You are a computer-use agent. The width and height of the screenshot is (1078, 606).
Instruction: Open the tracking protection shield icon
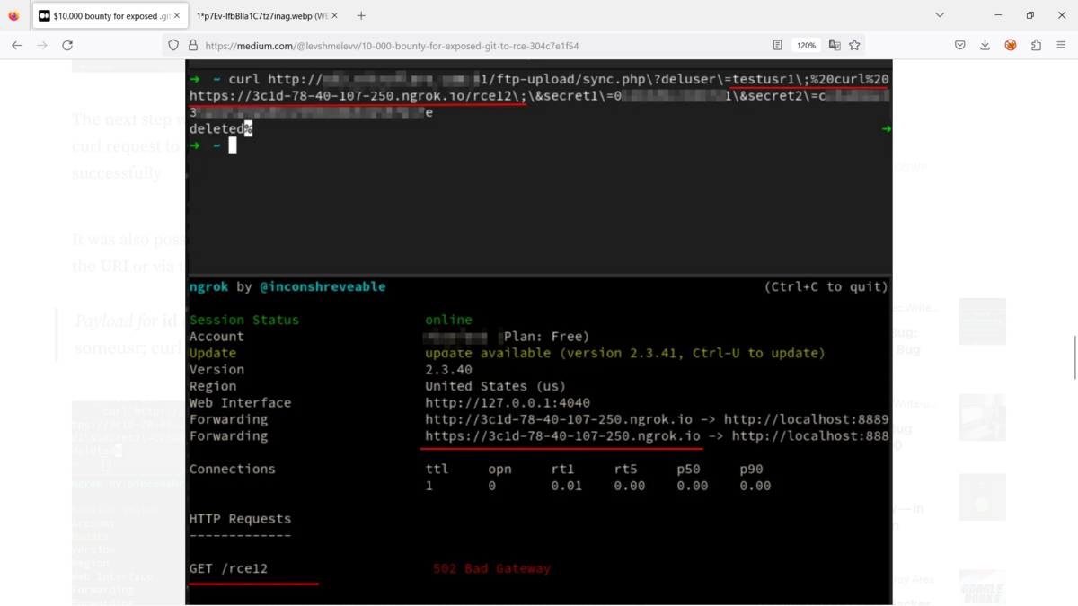coord(173,45)
